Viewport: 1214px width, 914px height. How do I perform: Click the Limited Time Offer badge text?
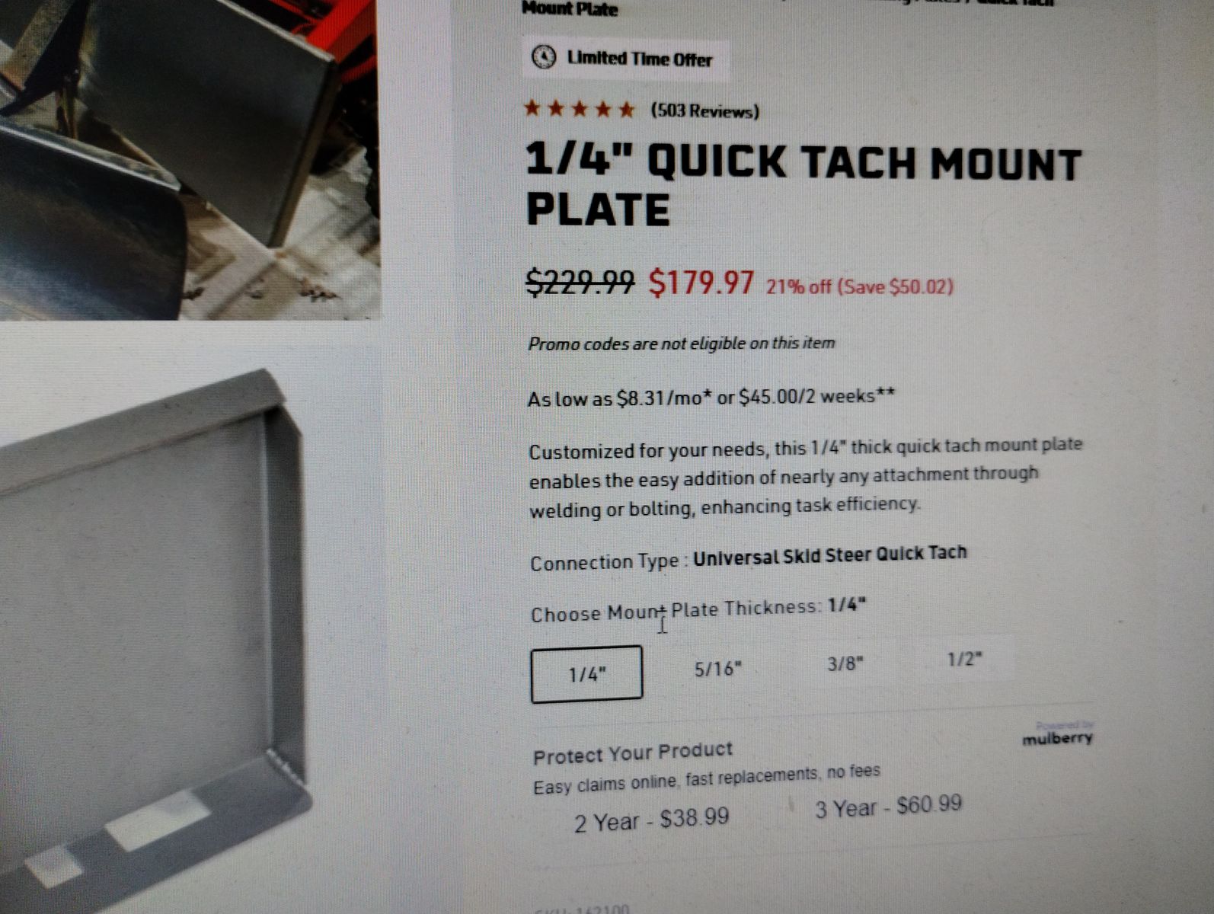coord(639,59)
